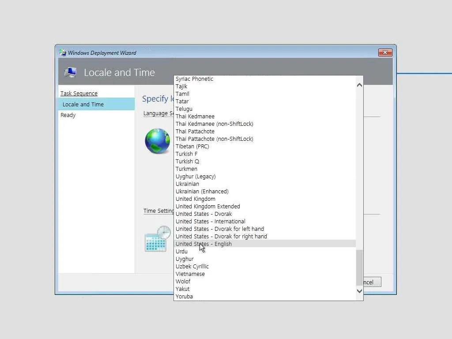Open the Task Sequence step link
Viewport: 452px width, 339px height.
pos(79,94)
